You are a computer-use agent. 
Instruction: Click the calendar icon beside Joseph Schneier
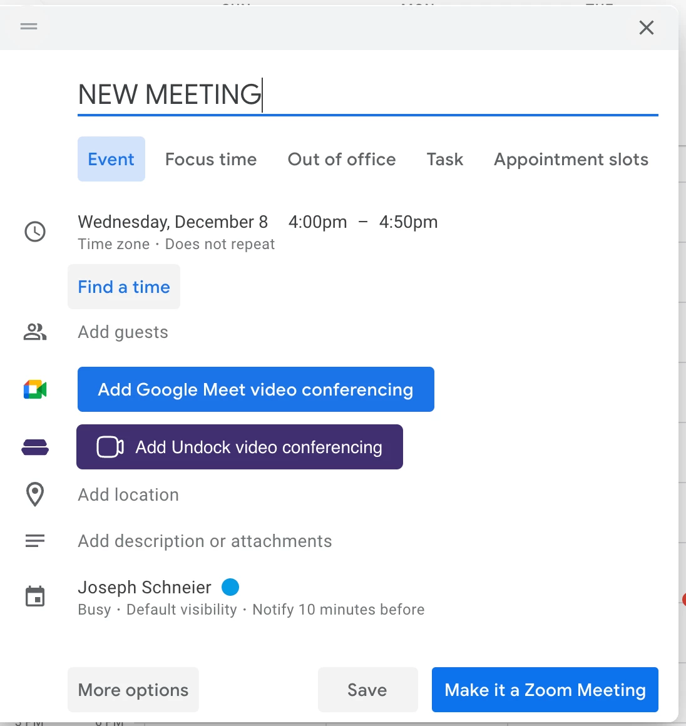pos(35,596)
